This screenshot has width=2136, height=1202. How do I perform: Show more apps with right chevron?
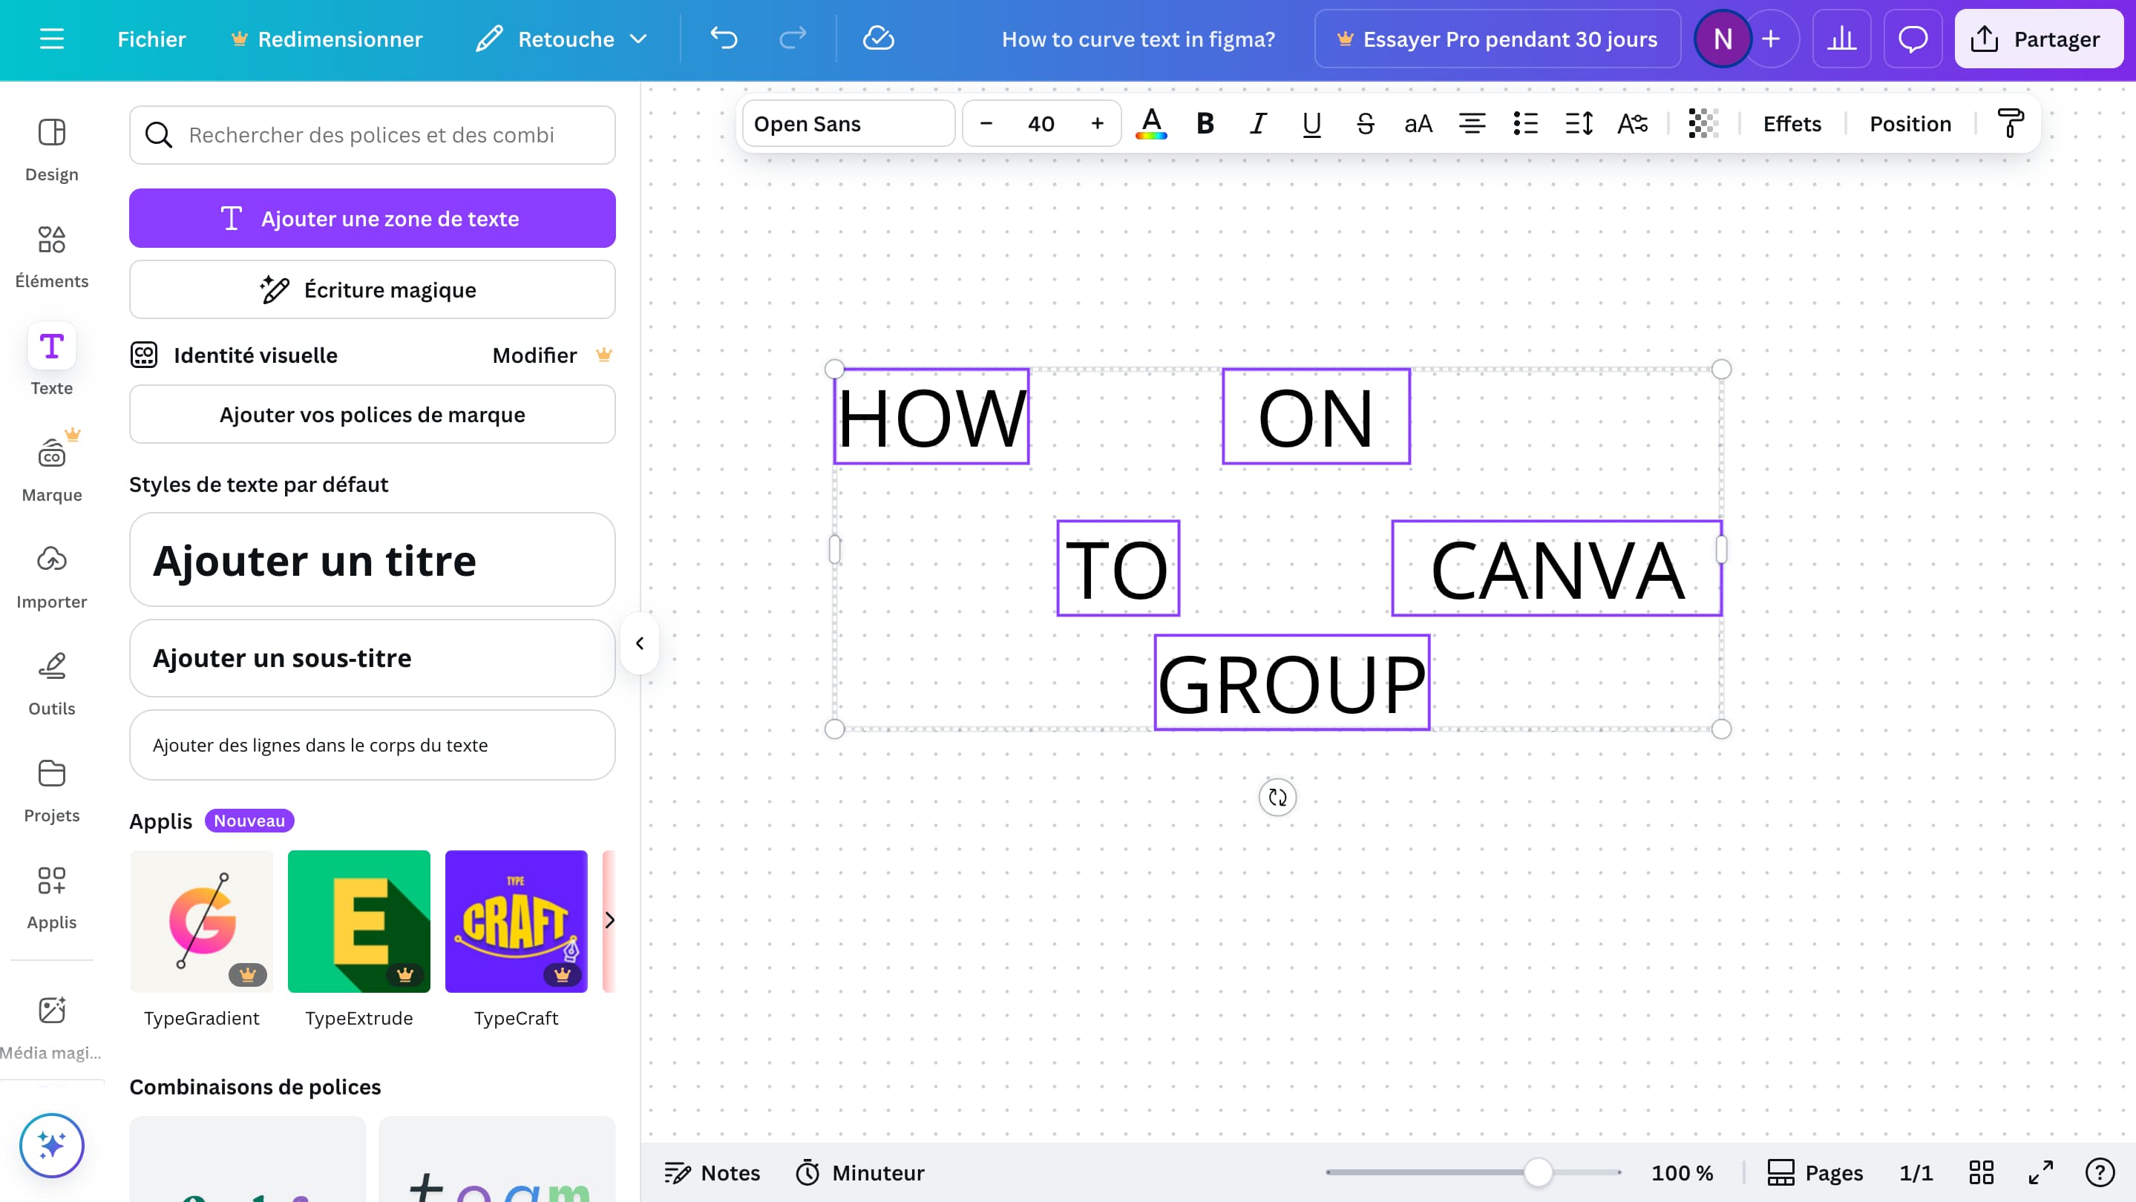609,920
